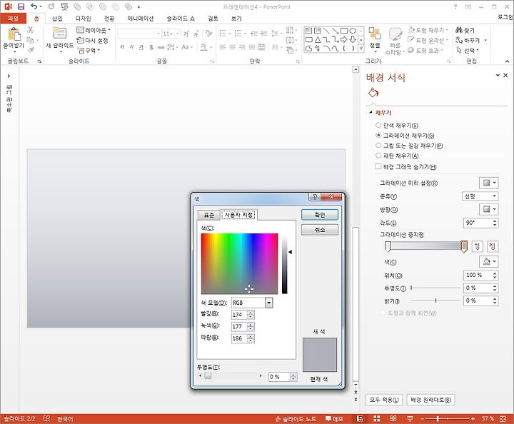Click the Find (찾기) binoculars icon
Image resolution: width=514 pixels, height=424 pixels.
coord(459,30)
